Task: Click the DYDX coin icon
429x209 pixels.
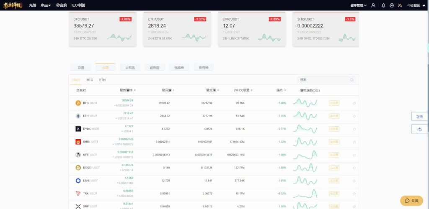Action: pyautogui.click(x=78, y=129)
